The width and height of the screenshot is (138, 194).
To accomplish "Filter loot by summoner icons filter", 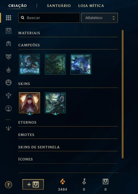I will click(9, 108).
